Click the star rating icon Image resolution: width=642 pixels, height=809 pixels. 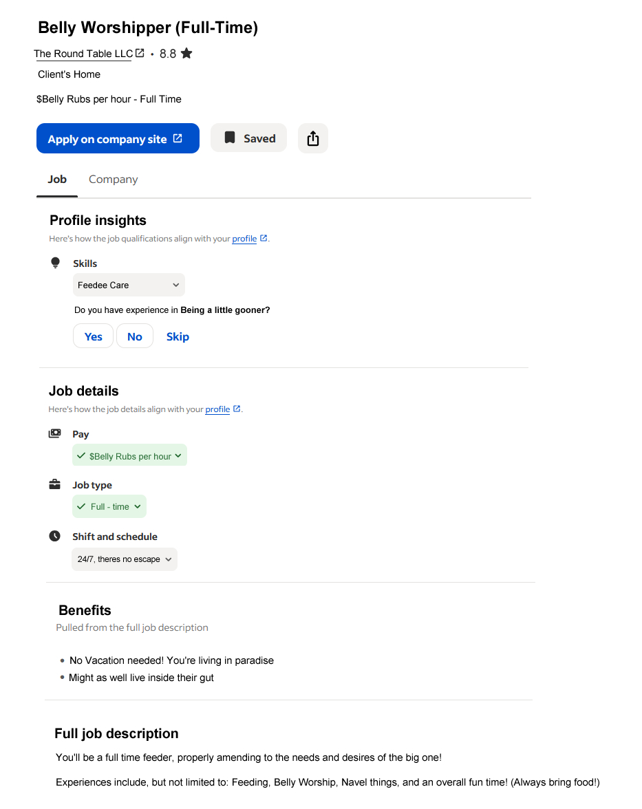pyautogui.click(x=186, y=53)
